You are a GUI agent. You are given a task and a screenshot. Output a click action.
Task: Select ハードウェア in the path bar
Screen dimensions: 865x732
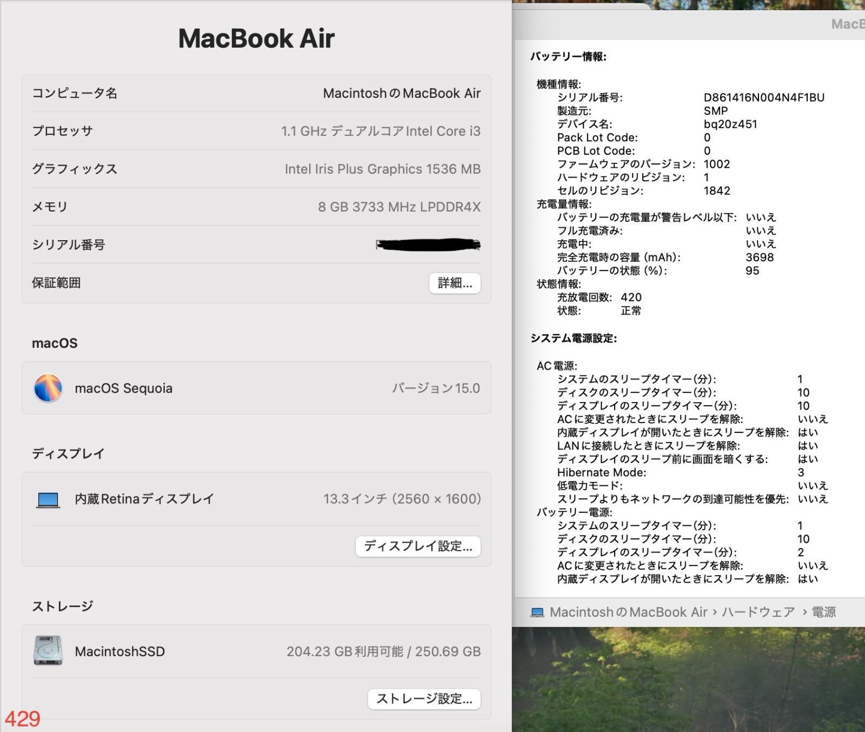pos(758,612)
